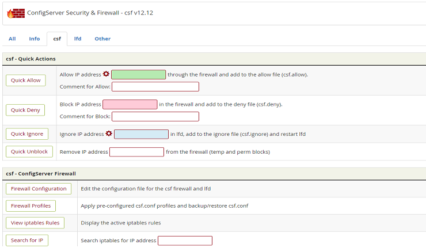Screen dimensions: 426x248
Task: Focus the green Allow IP address field
Action: tap(138, 74)
